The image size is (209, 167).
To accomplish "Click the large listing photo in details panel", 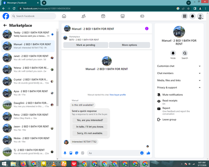I will click(x=179, y=32).
